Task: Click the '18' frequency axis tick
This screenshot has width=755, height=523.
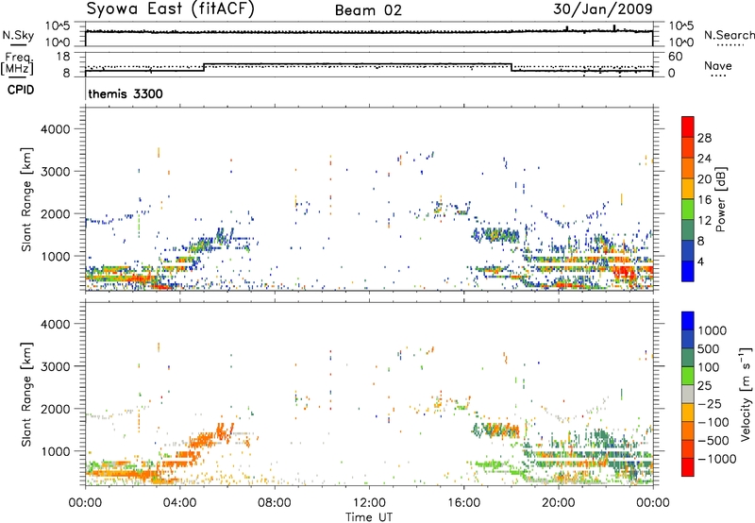Action: tap(63, 57)
